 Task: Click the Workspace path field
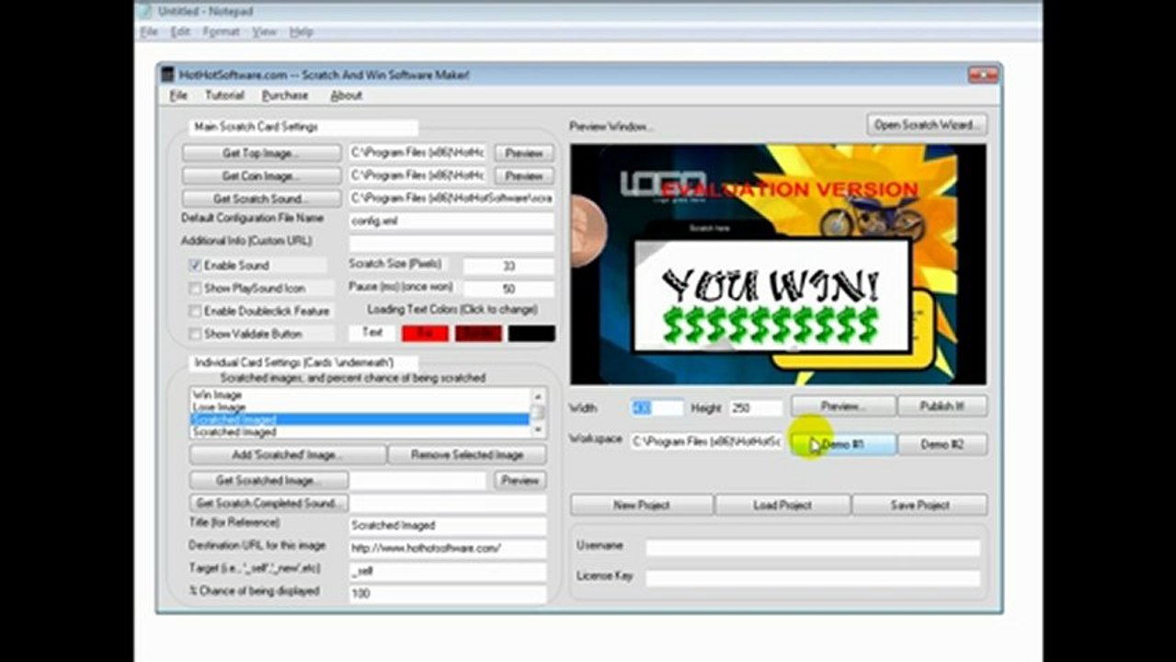707,442
